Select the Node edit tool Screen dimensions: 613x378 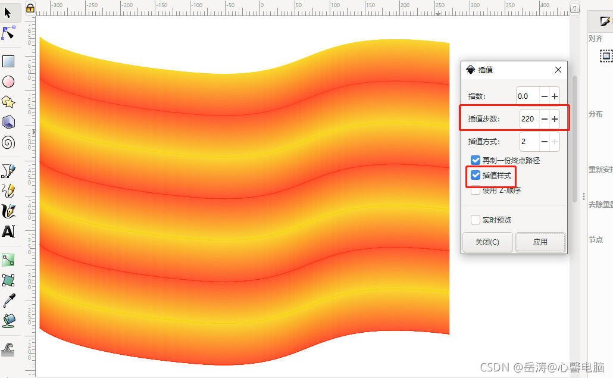tap(8, 33)
